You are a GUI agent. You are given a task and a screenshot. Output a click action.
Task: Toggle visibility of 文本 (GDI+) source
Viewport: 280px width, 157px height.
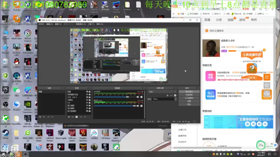tap(87, 97)
